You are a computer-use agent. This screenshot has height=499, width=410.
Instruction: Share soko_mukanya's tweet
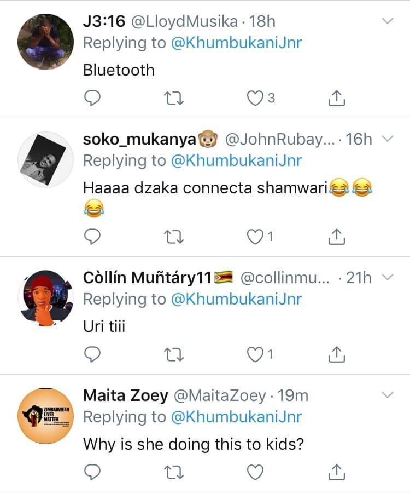pos(336,237)
